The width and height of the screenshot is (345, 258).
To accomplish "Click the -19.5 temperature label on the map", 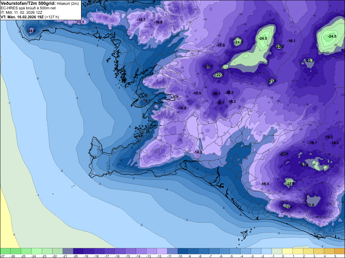I will point(335,143).
